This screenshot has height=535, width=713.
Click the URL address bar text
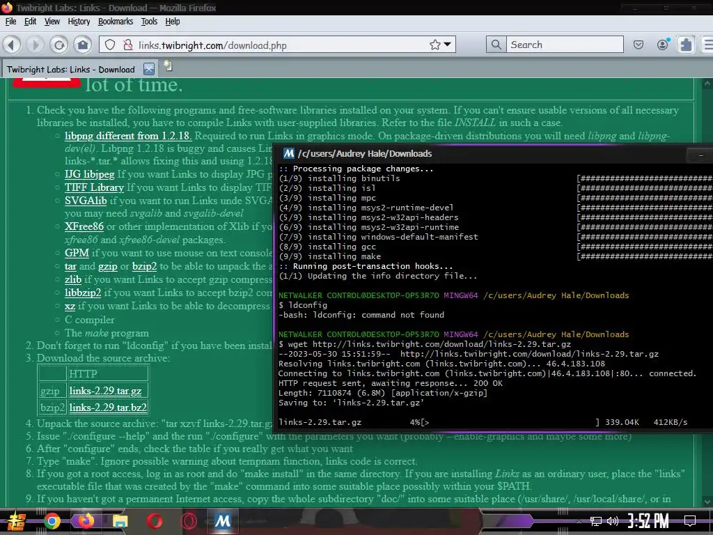212,45
